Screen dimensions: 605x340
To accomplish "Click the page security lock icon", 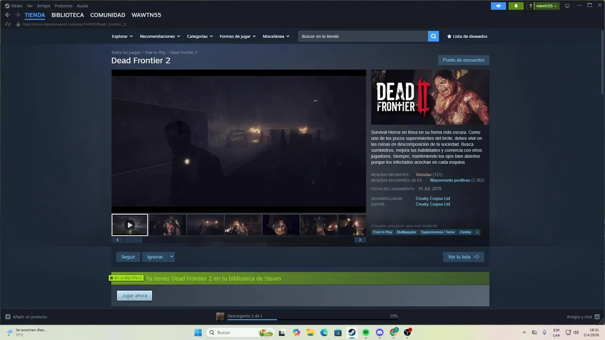I will [x=18, y=24].
